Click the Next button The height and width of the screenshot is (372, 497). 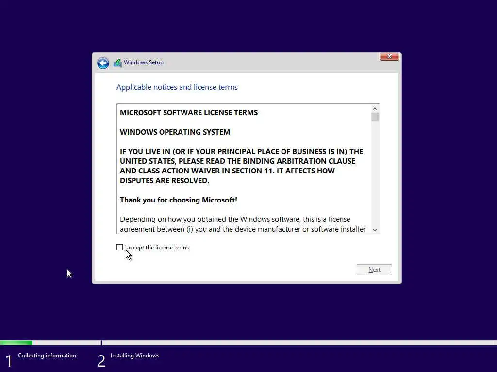(374, 270)
